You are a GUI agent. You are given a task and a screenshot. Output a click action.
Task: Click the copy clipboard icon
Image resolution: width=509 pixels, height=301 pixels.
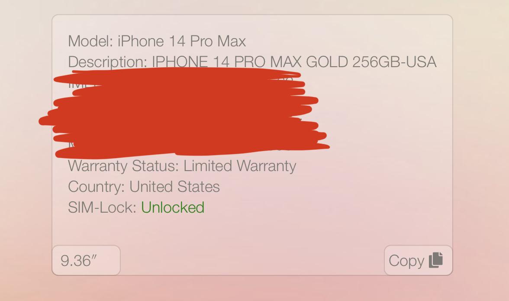pos(435,260)
